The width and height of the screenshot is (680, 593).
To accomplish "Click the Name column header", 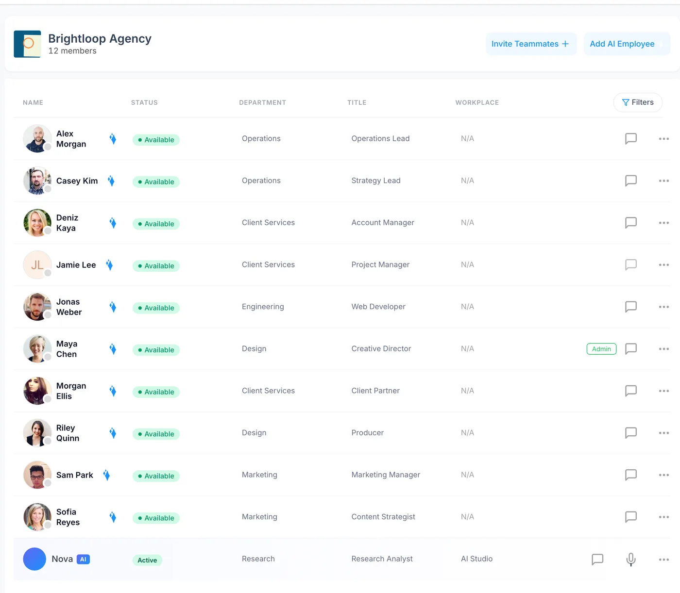I will click(33, 103).
